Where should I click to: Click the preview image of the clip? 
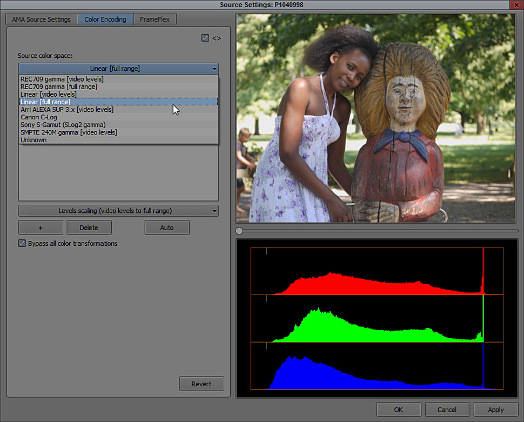[x=375, y=118]
